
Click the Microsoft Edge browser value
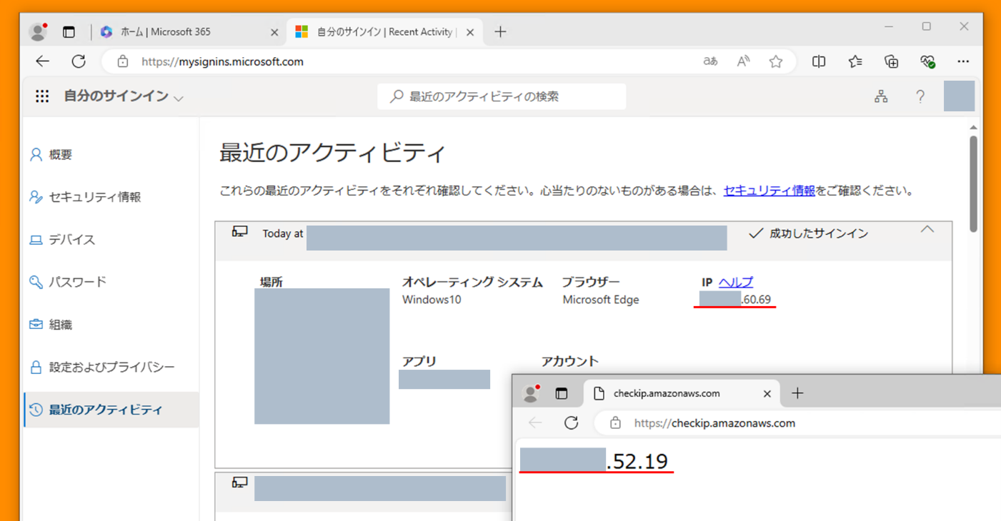click(x=601, y=300)
